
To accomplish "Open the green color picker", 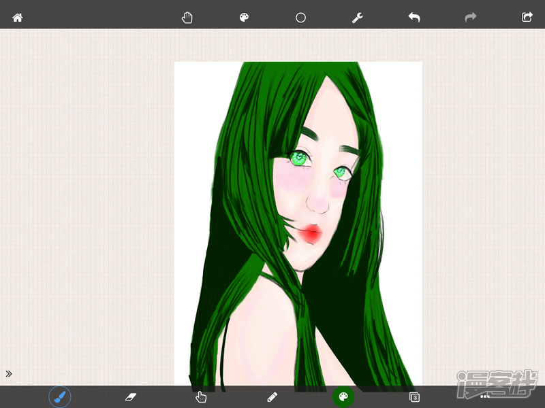I will (x=343, y=396).
